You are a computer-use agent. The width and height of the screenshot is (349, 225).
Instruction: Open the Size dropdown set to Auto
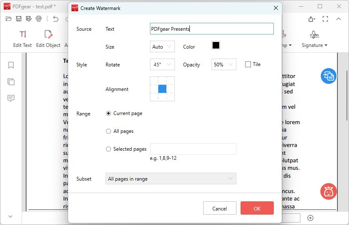162,46
